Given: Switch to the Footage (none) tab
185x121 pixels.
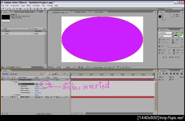Looking at the screenshot, I should click(80, 12).
